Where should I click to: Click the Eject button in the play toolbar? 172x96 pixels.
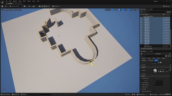(46, 6)
